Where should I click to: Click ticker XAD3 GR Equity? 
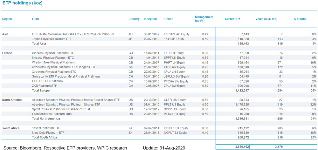175,67
